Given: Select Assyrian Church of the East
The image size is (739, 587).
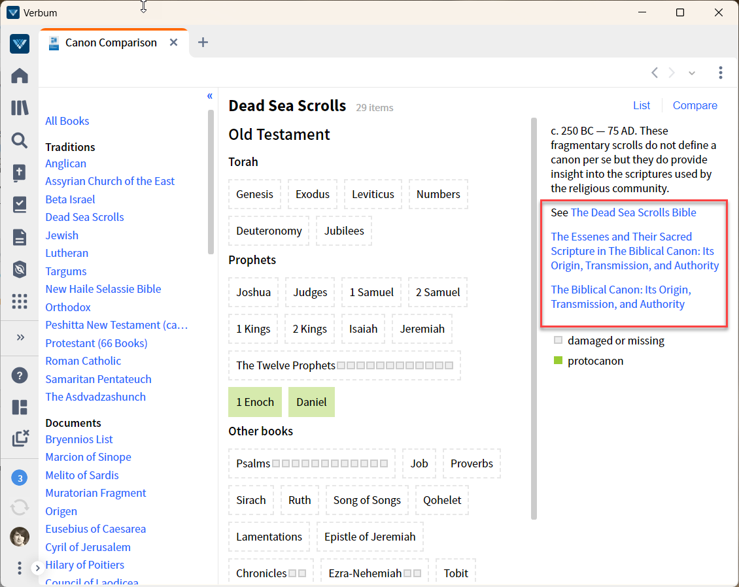Looking at the screenshot, I should 110,181.
